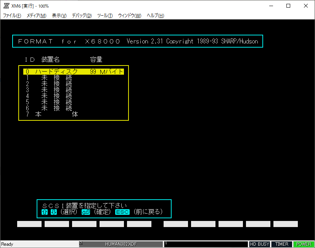The image size is (315, 248).
Task: Open the ウィンドウ(W) menu
Action: click(130, 16)
